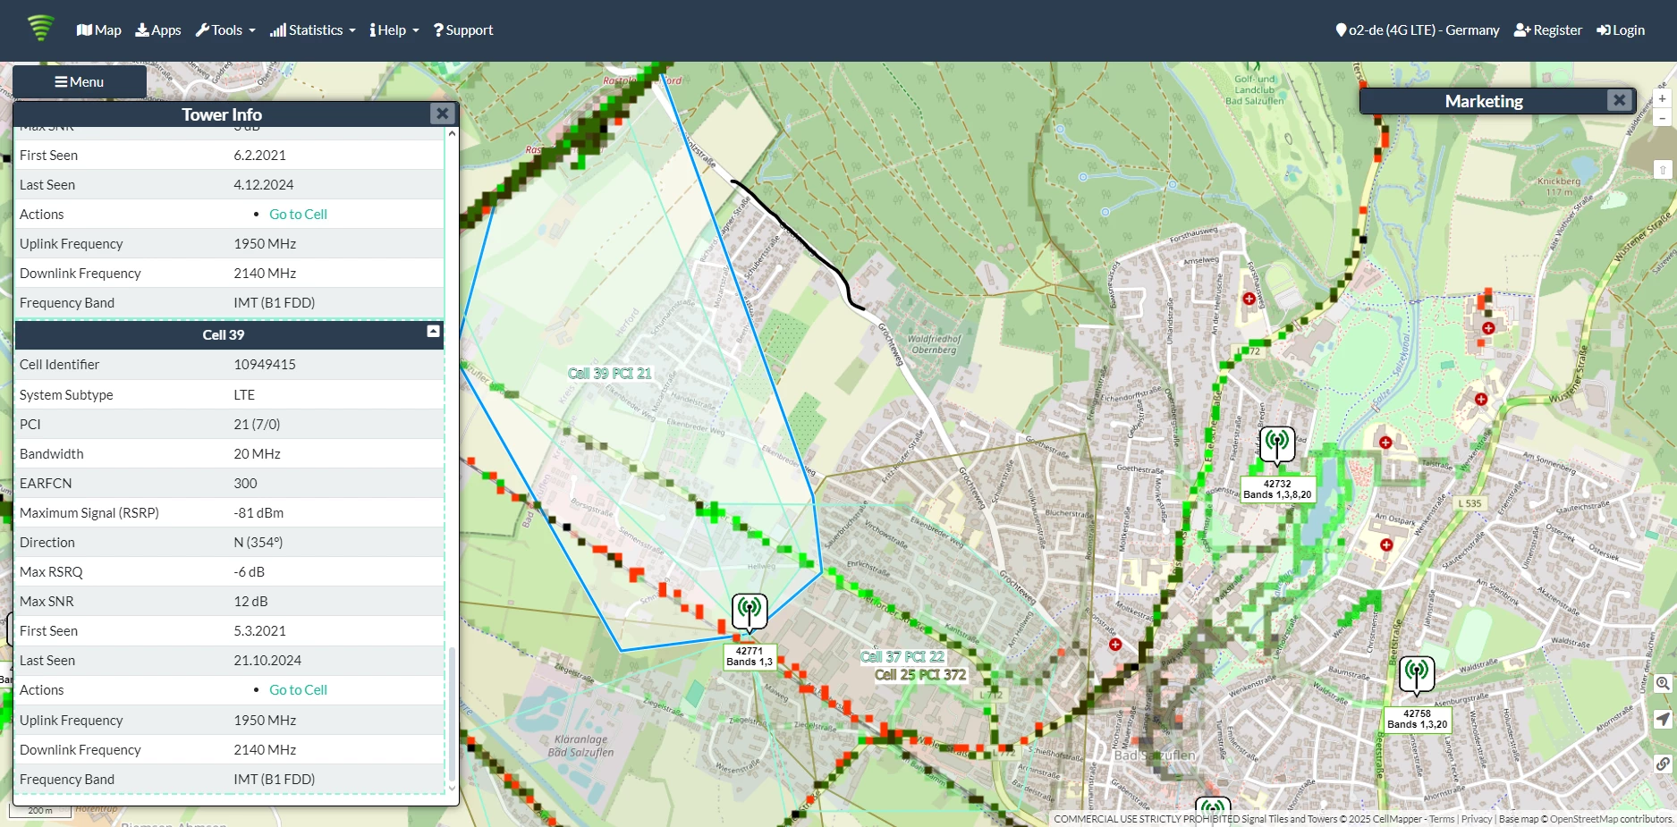The width and height of the screenshot is (1677, 827).
Task: Zoom out on the map
Action: pos(1662,117)
